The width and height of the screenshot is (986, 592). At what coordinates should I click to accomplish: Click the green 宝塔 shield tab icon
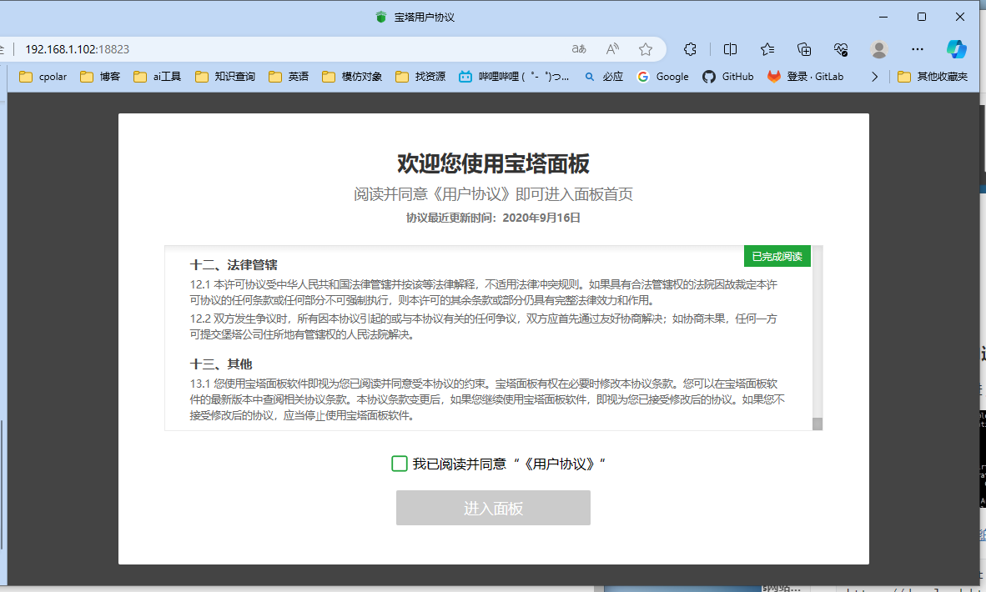click(x=380, y=17)
